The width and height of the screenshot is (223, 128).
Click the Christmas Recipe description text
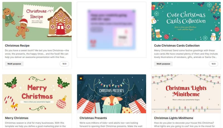[37, 54]
